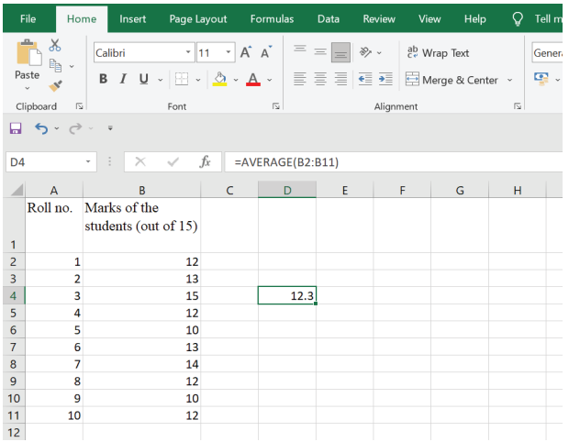580x442 pixels.
Task: Click the Save icon in quick access toolbar
Action: pos(15,127)
